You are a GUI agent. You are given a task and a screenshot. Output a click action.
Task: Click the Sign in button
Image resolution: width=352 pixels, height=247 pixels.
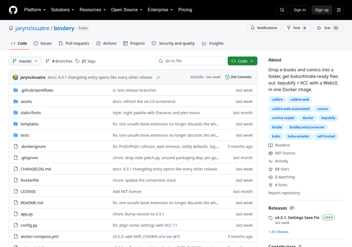[299, 10]
